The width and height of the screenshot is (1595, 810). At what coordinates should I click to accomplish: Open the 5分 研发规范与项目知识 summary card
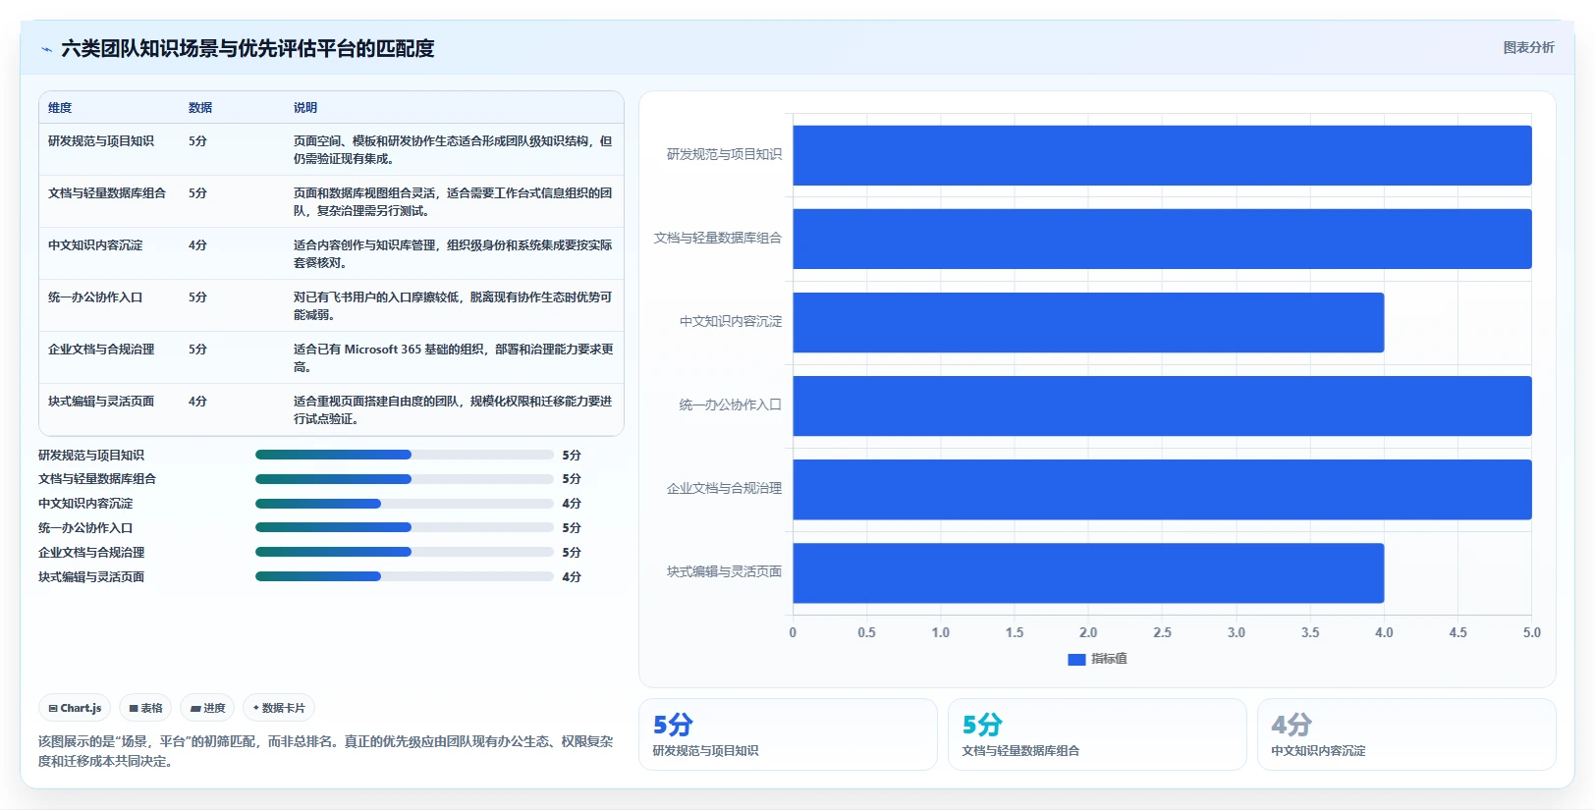788,734
